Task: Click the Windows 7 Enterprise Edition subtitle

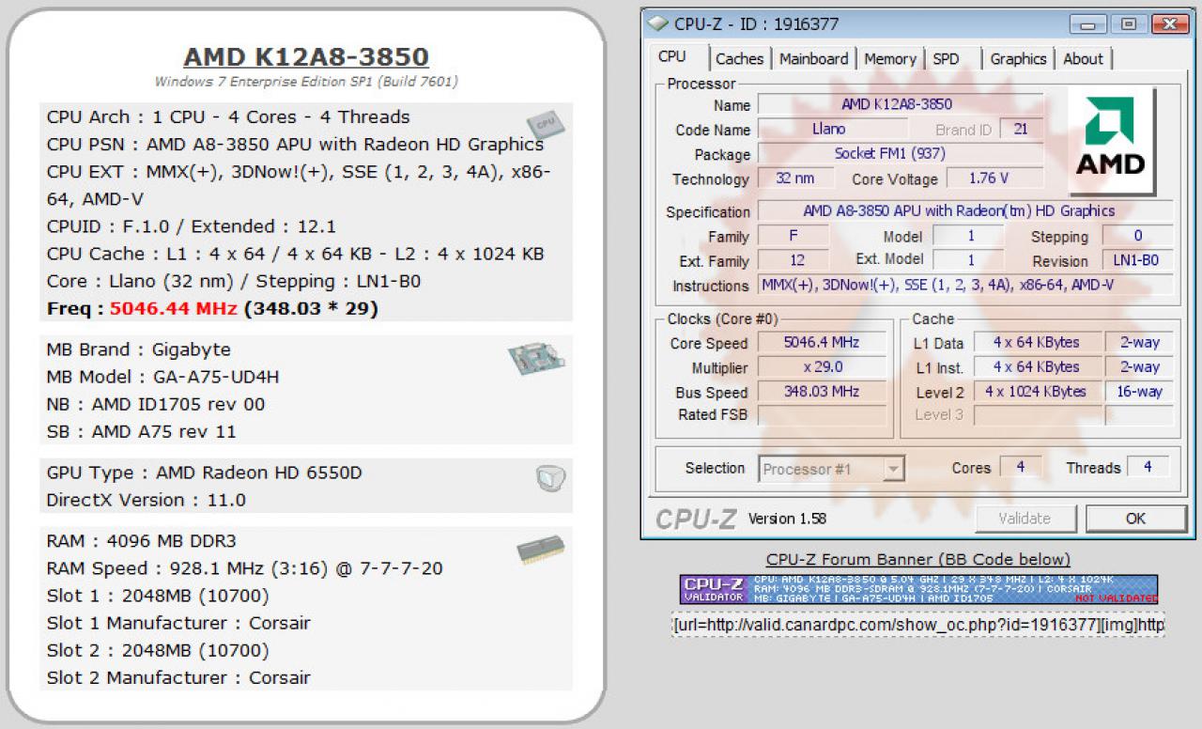Action: pyautogui.click(x=306, y=82)
